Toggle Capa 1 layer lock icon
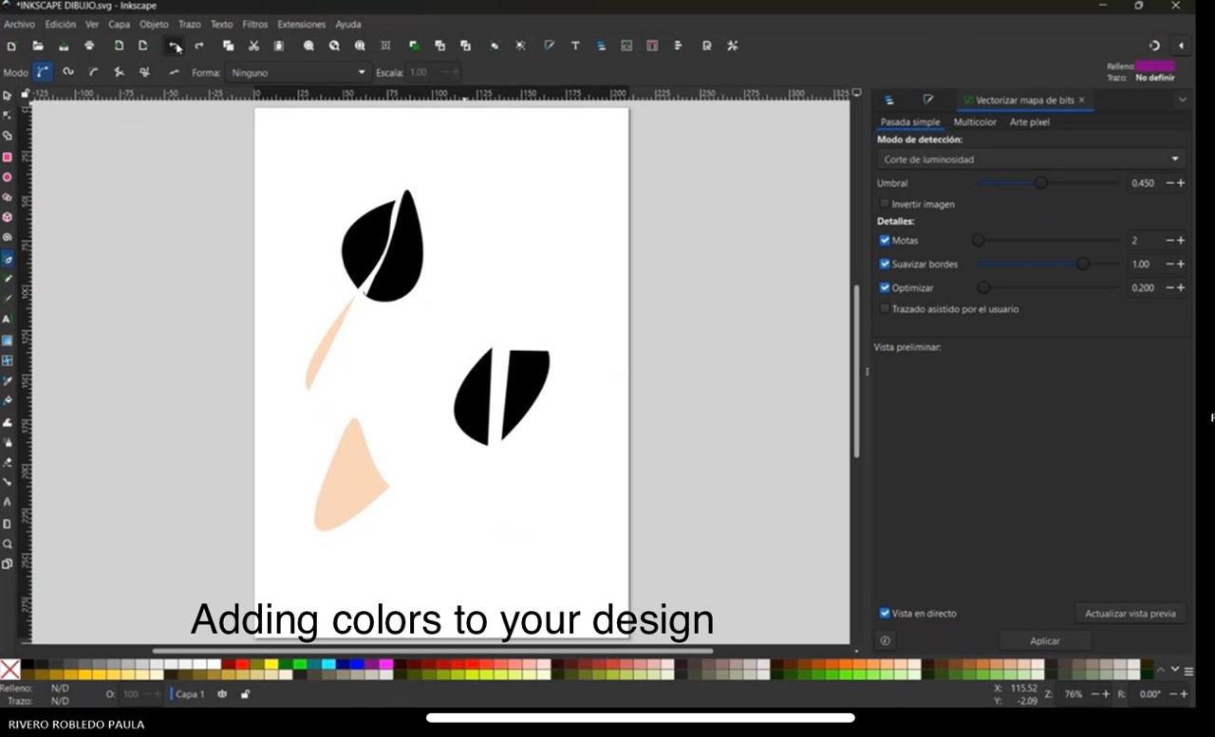Screen dimensions: 1215x737 click(x=245, y=694)
